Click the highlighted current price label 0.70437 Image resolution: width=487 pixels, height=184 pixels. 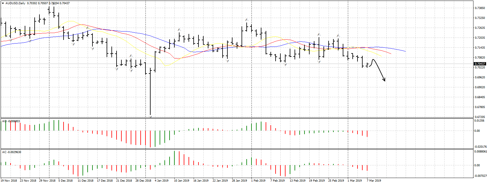pyautogui.click(x=480, y=64)
